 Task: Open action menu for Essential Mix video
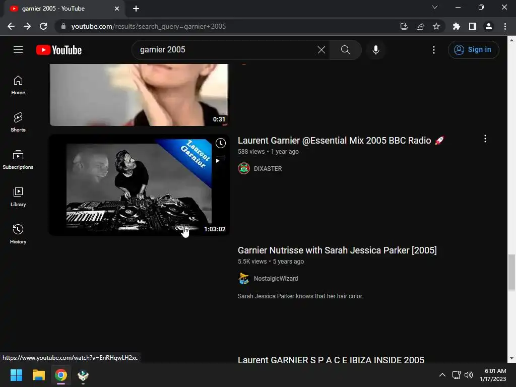click(x=485, y=139)
